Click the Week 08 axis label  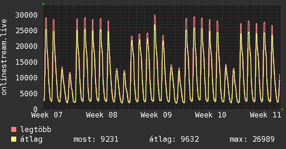102,115
